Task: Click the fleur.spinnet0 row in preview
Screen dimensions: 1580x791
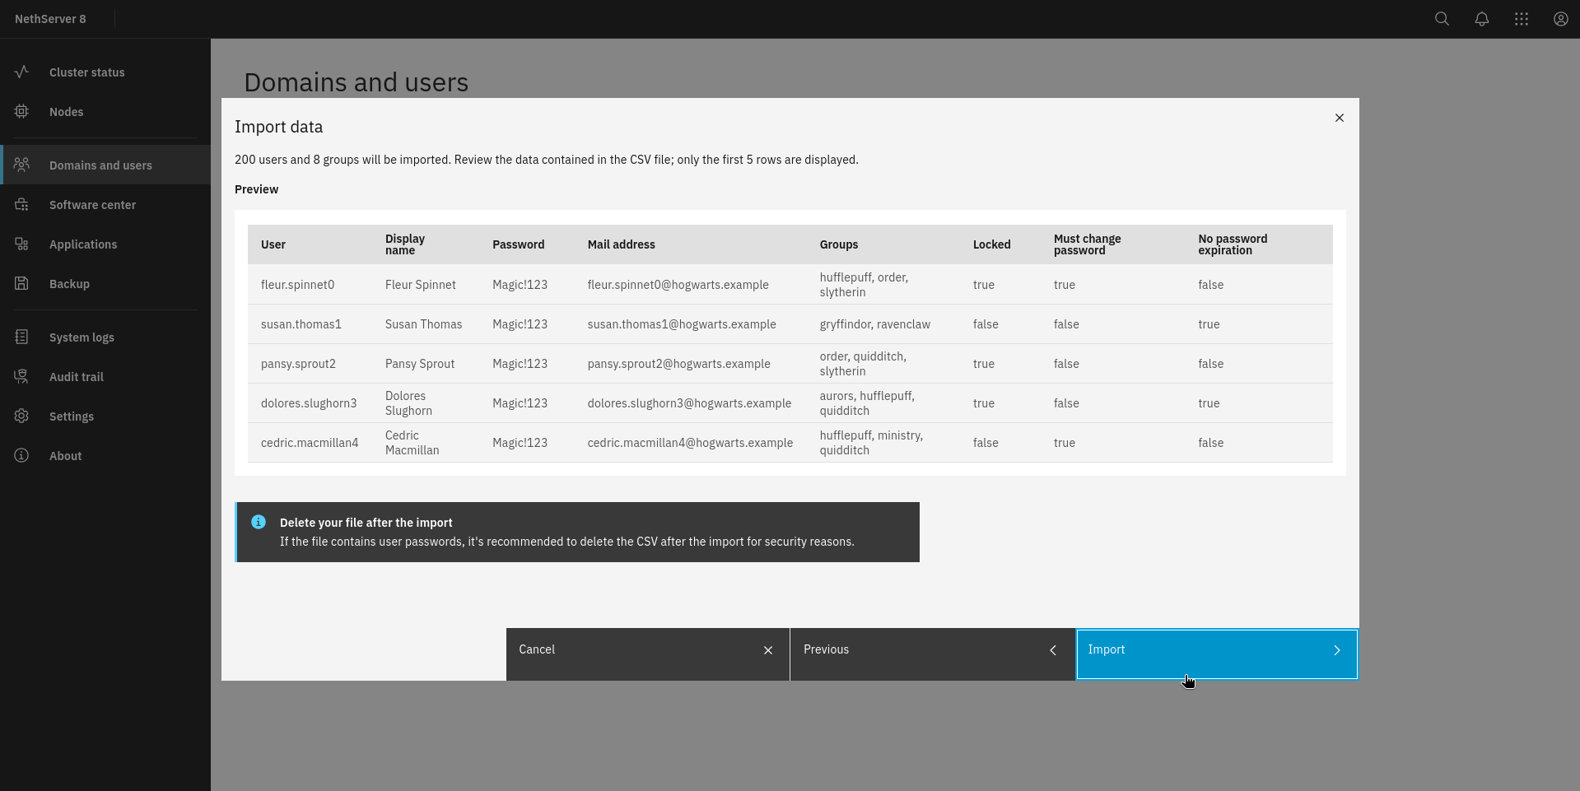Action: [x=297, y=285]
